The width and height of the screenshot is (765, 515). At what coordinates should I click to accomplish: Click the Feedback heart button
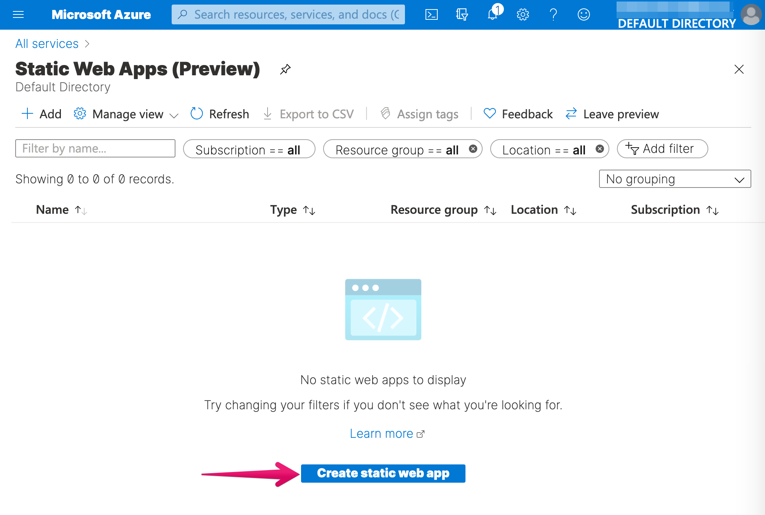[518, 114]
